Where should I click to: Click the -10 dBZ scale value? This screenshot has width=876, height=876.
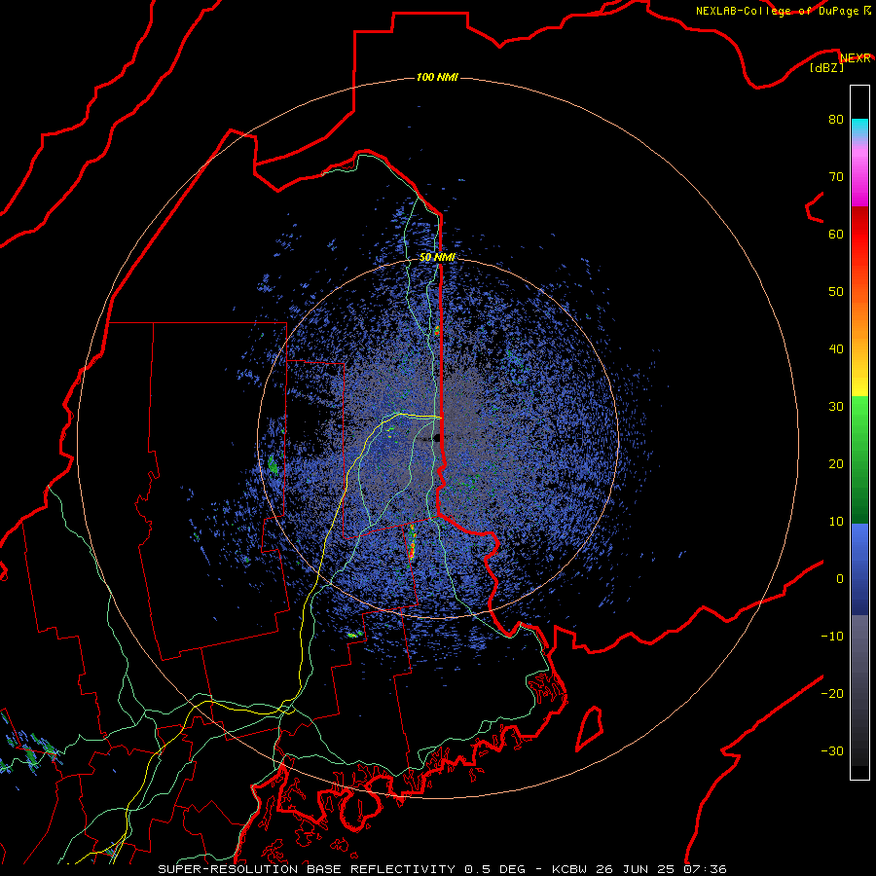[832, 637]
